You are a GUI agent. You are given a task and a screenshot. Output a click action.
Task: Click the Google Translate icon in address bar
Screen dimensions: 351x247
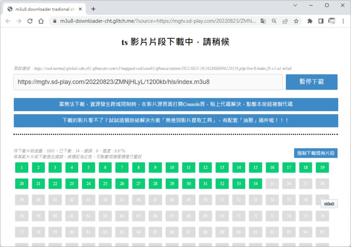pyautogui.click(x=263, y=21)
